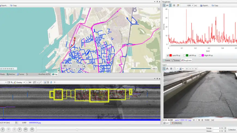Image resolution: width=237 pixels, height=133 pixels.
Task: Switch to the Cam1 tab
Action: coord(166,123)
